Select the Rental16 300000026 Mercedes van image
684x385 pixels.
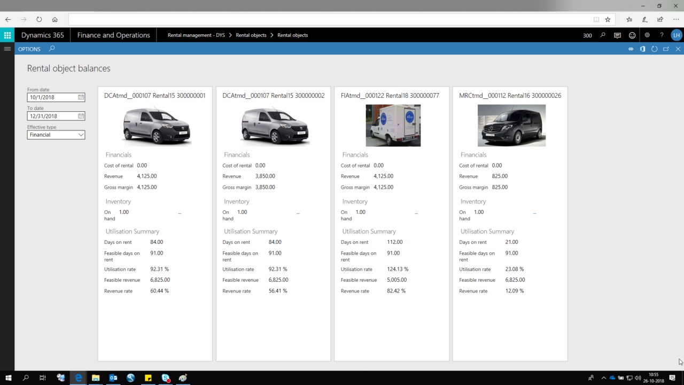point(511,125)
